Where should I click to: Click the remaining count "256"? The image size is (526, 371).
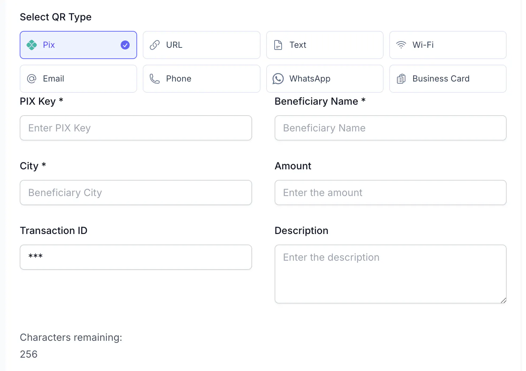[x=29, y=354]
